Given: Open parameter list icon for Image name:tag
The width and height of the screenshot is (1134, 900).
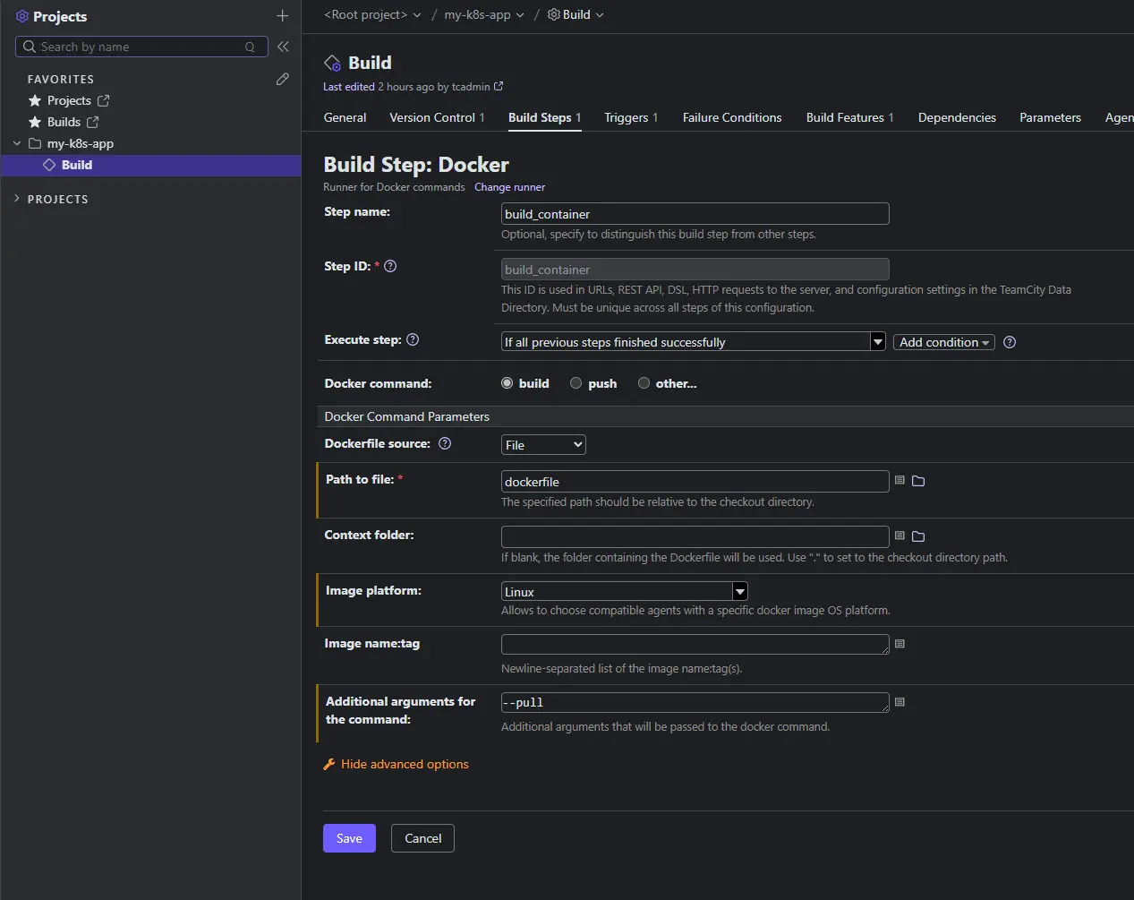Looking at the screenshot, I should tap(900, 644).
